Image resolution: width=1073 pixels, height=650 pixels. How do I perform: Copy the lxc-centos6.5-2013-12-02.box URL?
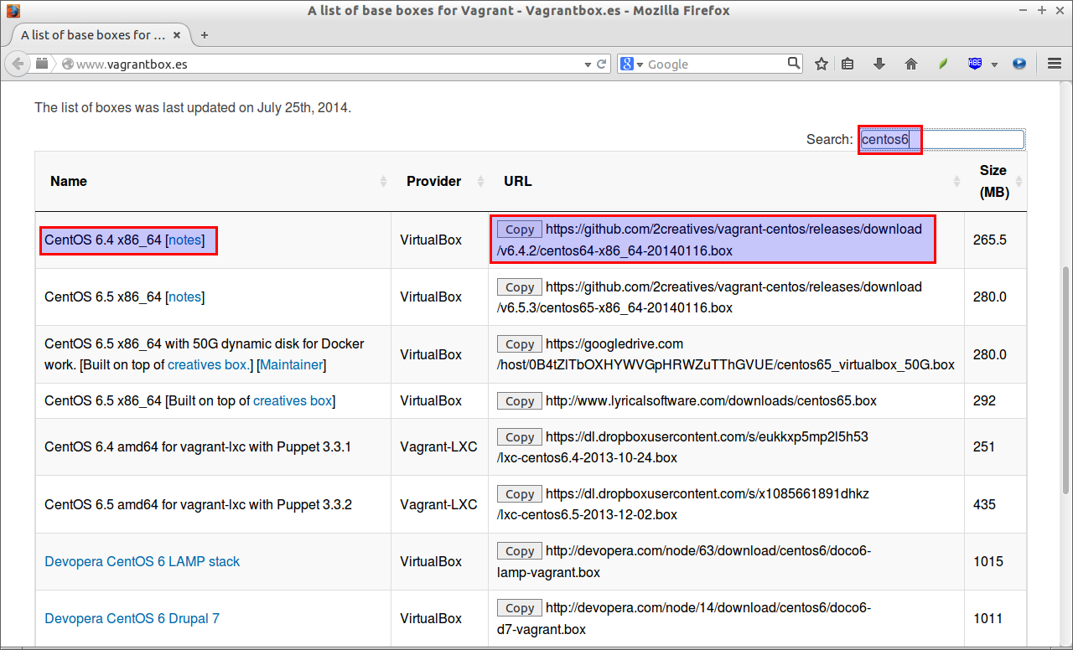click(520, 494)
